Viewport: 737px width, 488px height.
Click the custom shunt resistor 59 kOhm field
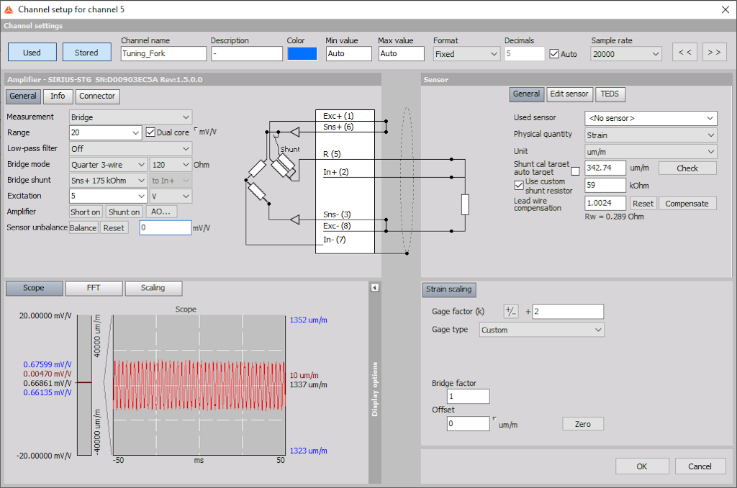pos(605,185)
